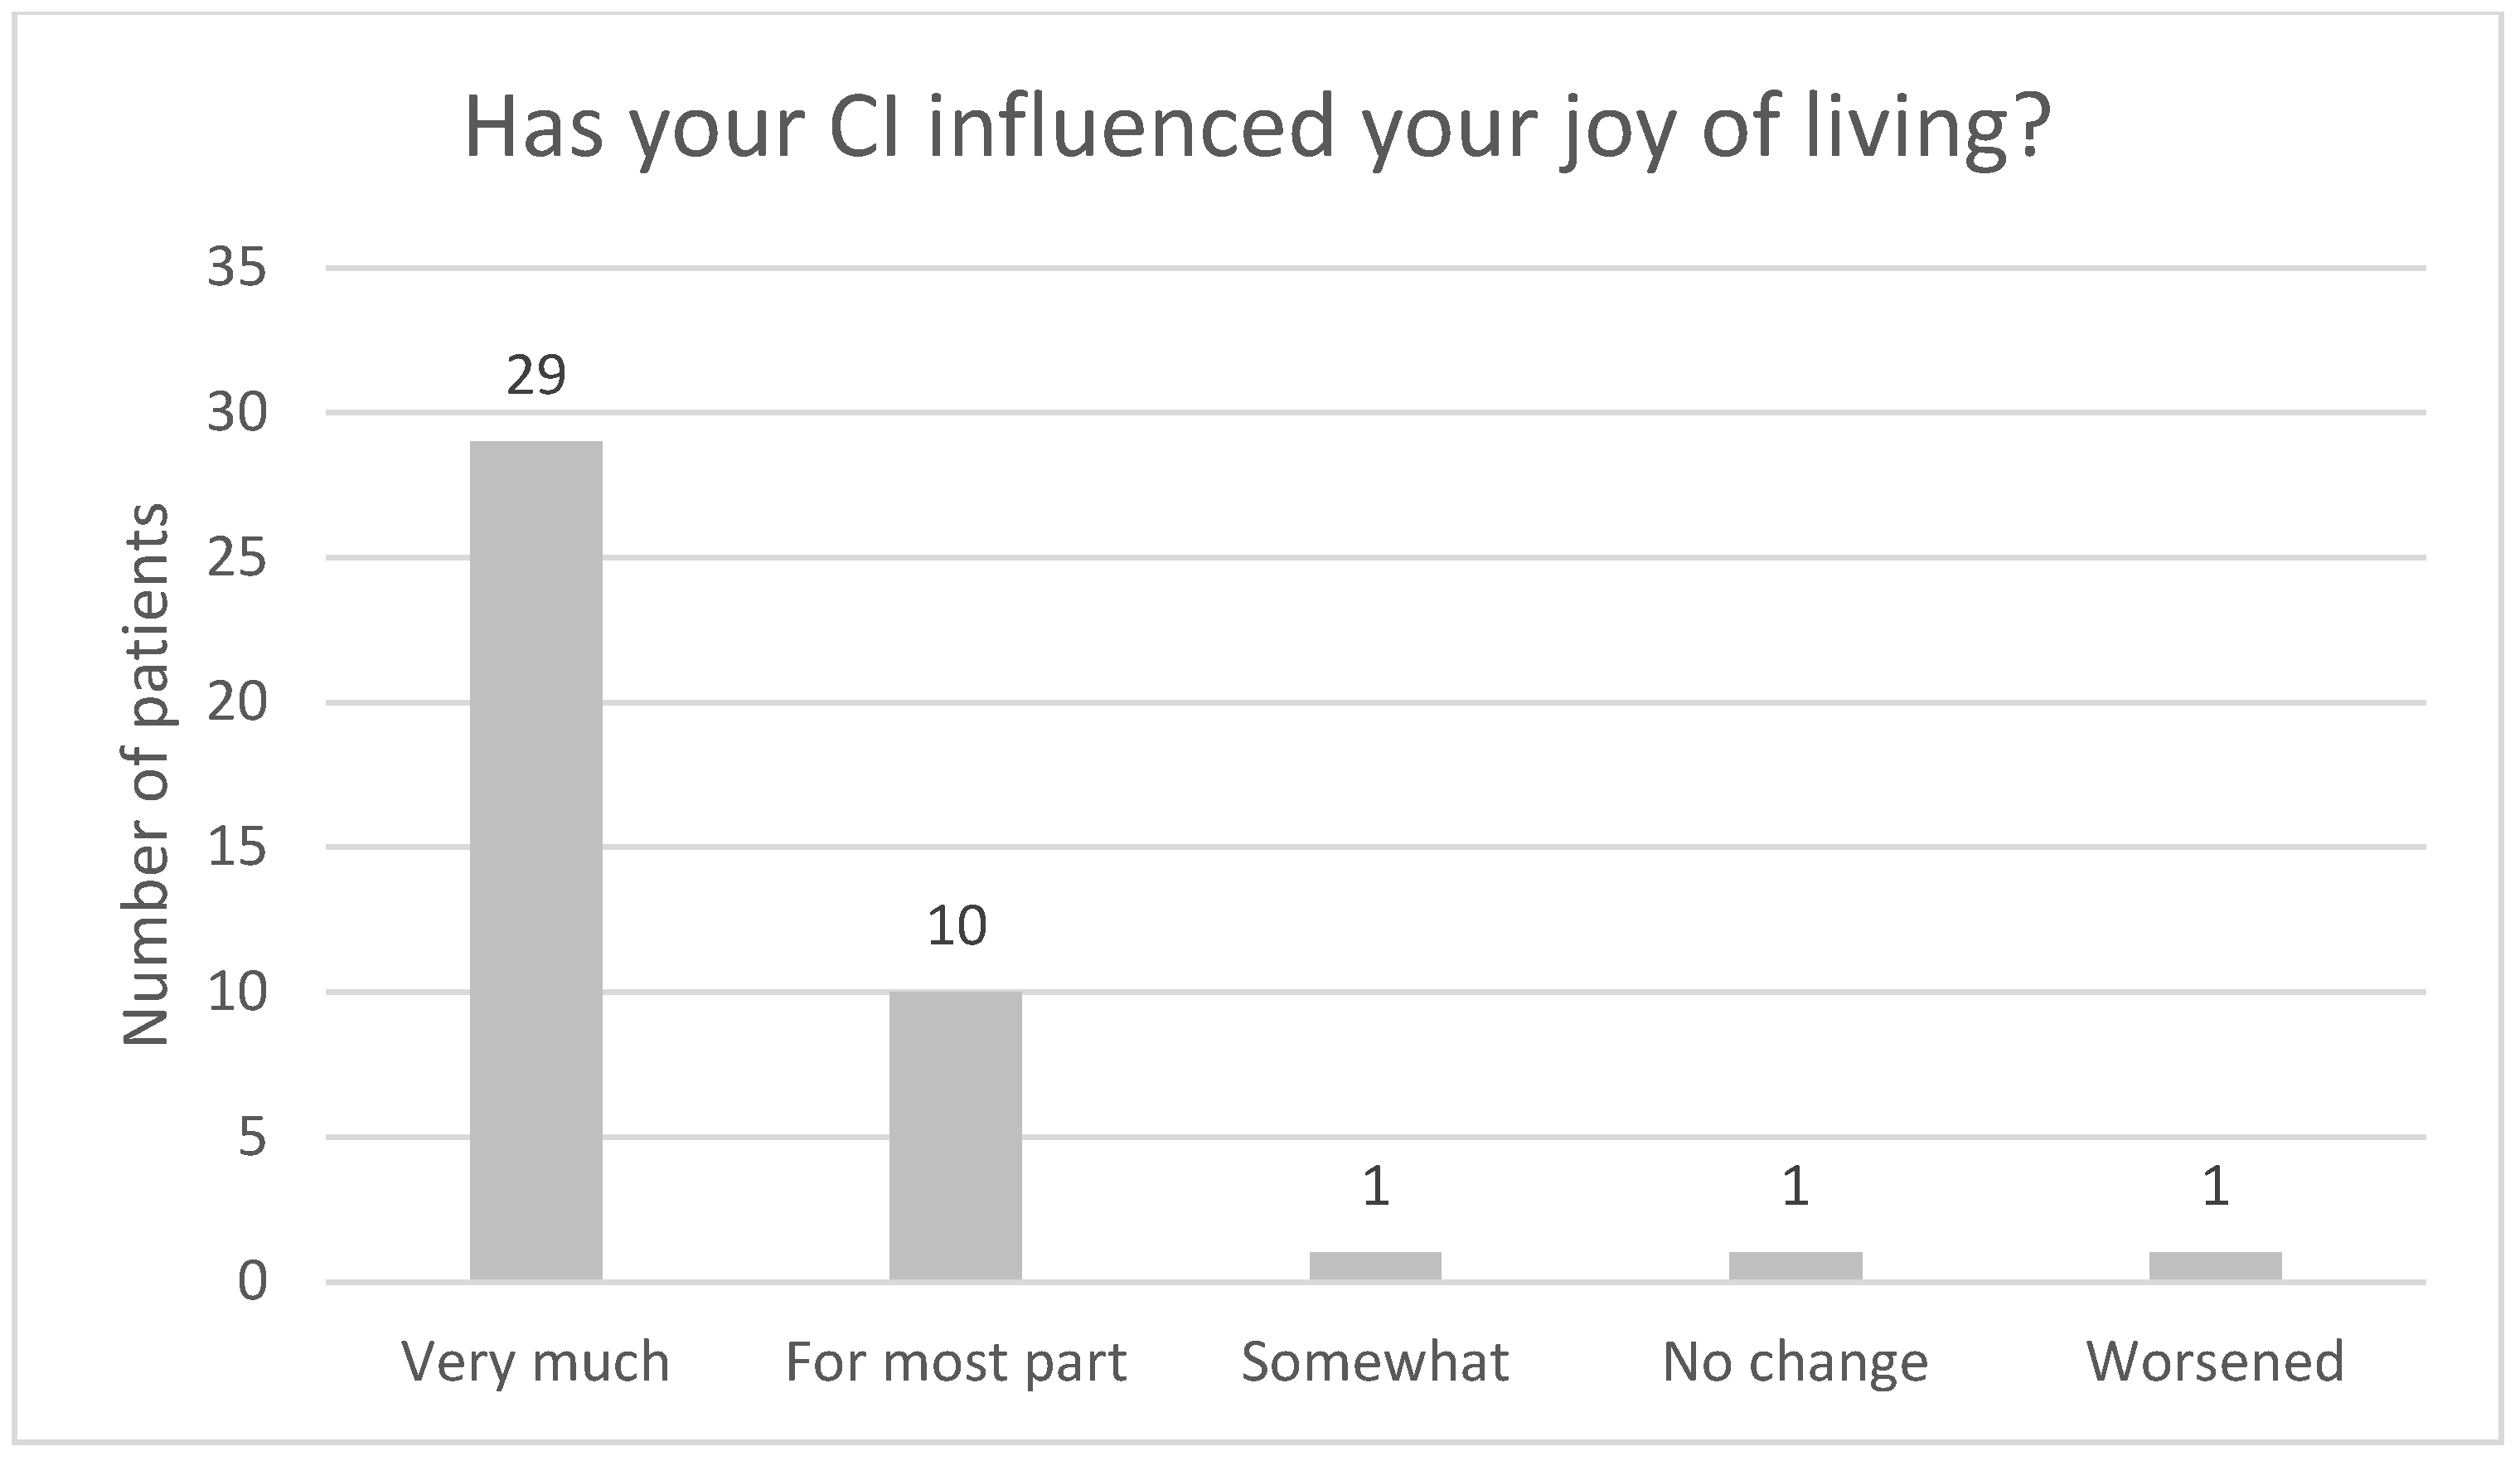Click the 'Very much' bar

536,860
